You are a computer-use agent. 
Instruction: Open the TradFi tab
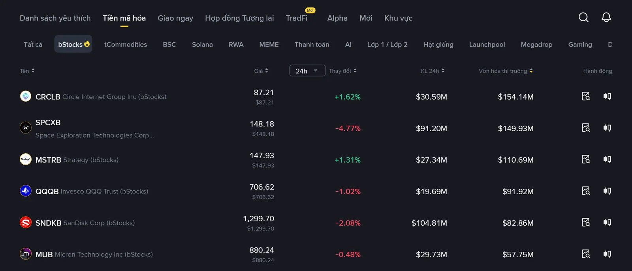tap(297, 18)
